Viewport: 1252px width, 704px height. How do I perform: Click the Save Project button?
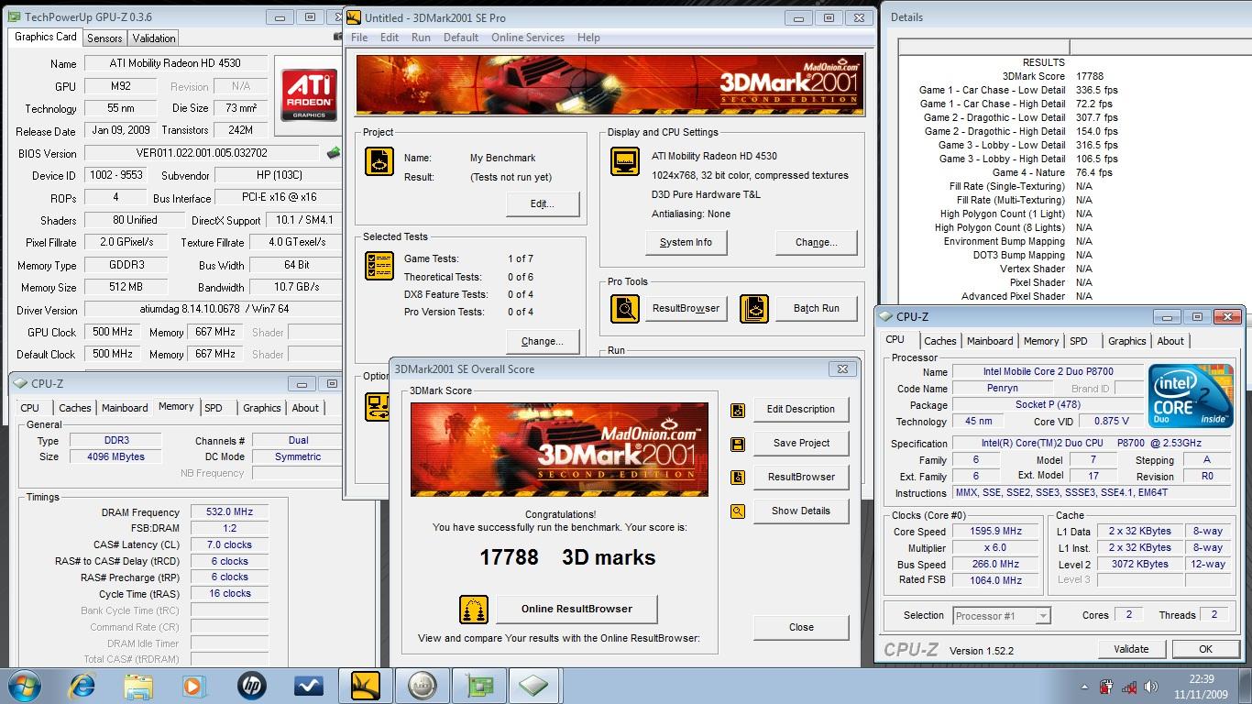801,443
